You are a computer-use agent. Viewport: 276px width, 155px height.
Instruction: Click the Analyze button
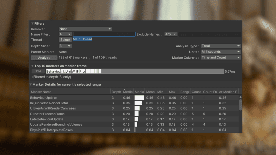(x=44, y=58)
